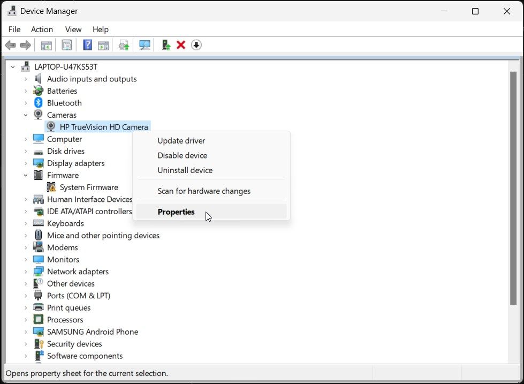The image size is (524, 384).
Task: Click the Forward arrow toolbar icon
Action: pyautogui.click(x=25, y=45)
